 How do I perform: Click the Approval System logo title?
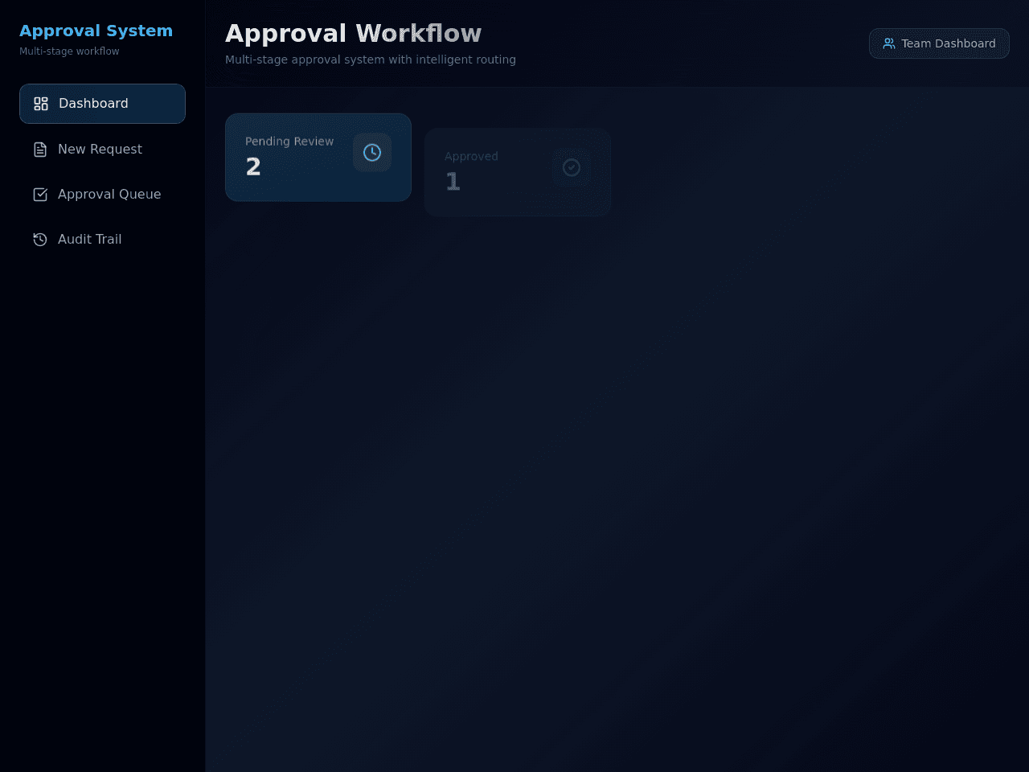pos(96,31)
